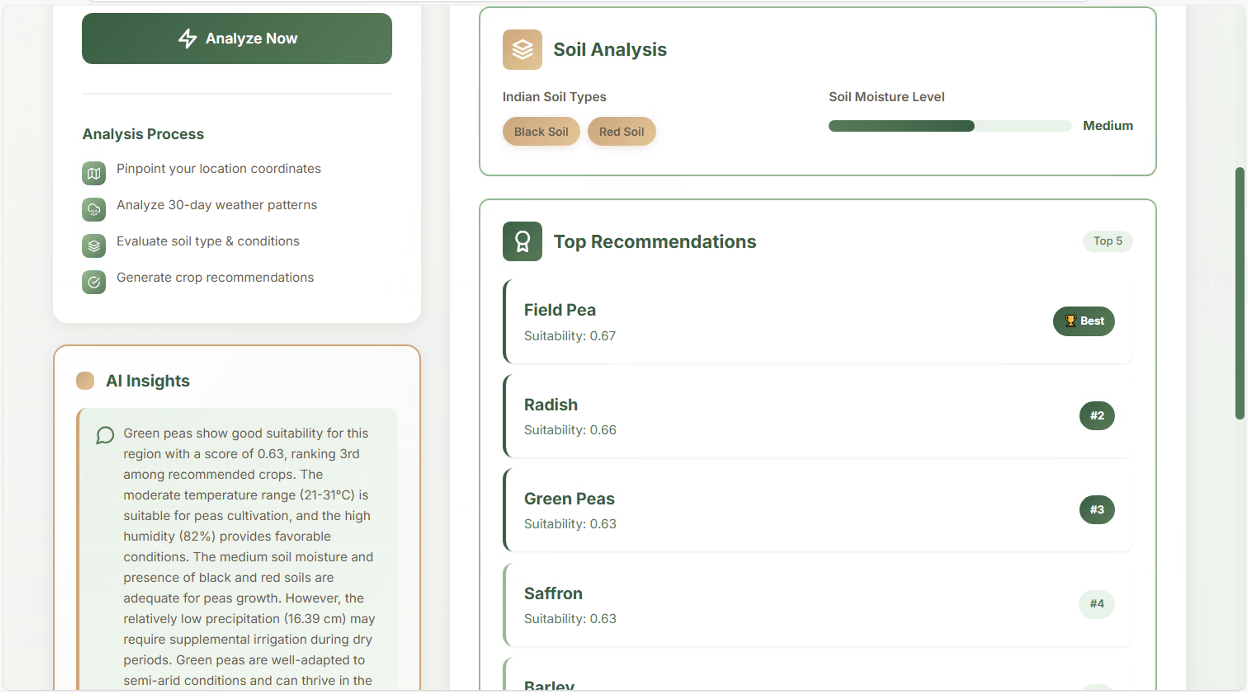Click the speech bubble icon in AI Insights

tap(105, 435)
